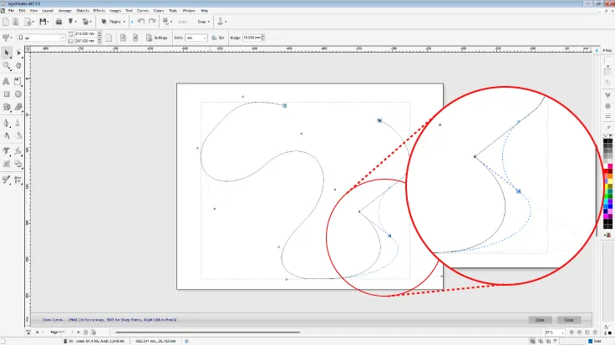Open the Plugins dropdown
Viewport: 615px width, 345px height.
point(114,22)
